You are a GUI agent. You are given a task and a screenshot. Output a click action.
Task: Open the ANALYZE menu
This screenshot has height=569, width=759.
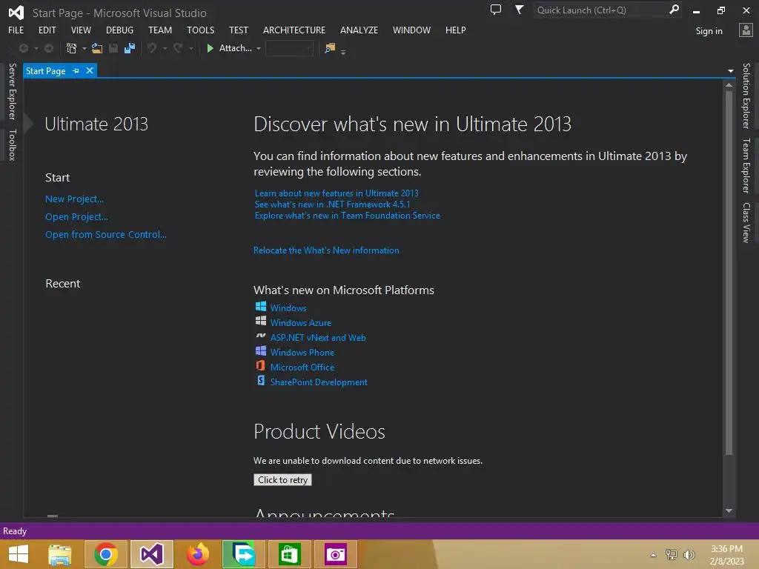point(359,30)
